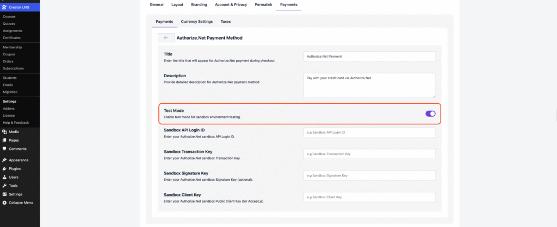
Task: Open the Account & Privacy tab
Action: coord(231,4)
